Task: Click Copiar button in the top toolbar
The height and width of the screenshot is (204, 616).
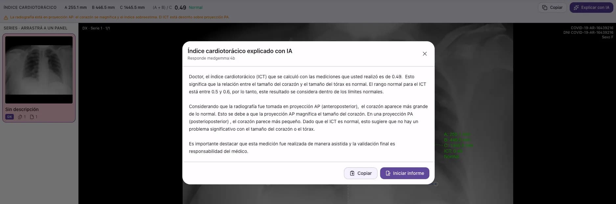Action: (552, 8)
